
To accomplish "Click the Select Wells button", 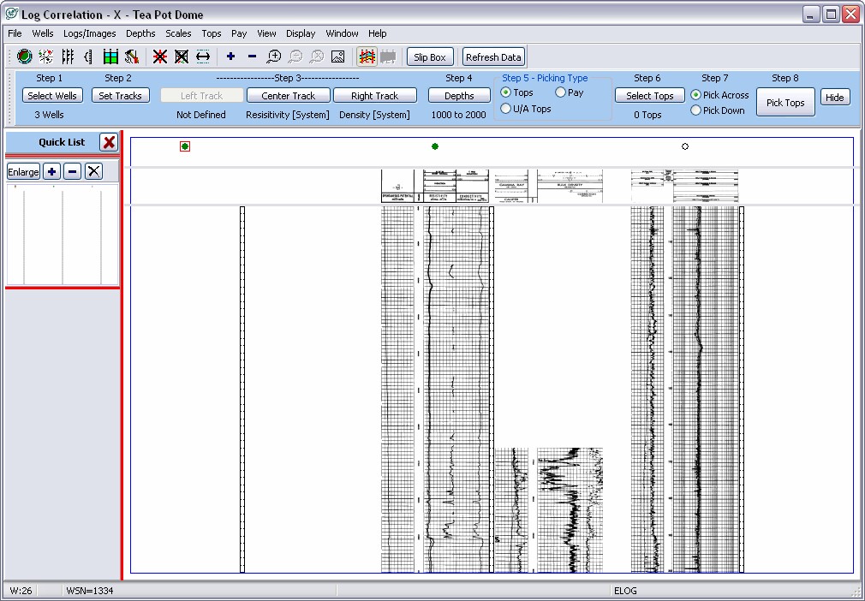I will click(52, 96).
